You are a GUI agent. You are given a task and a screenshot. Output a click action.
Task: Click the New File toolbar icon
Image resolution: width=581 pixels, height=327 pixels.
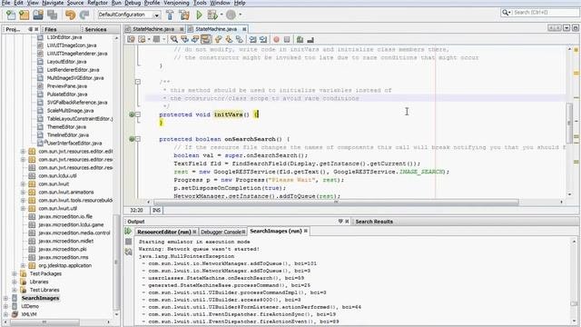tap(11, 15)
